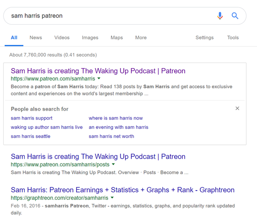The height and width of the screenshot is (224, 257).
Task: Switch to the Videos tab
Action: click(62, 38)
